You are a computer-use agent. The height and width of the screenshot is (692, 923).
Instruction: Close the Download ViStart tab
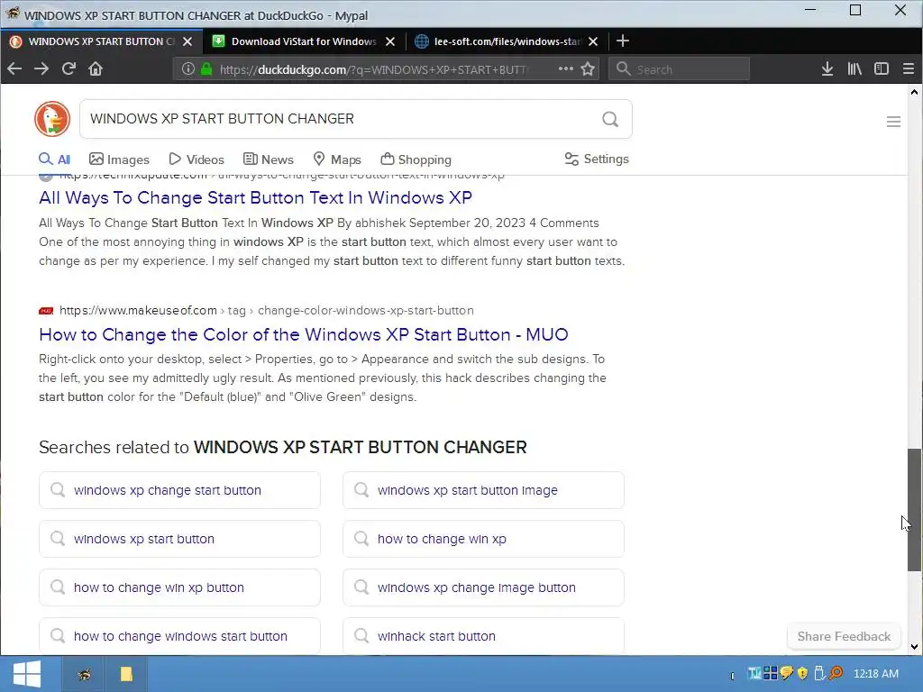coord(390,41)
